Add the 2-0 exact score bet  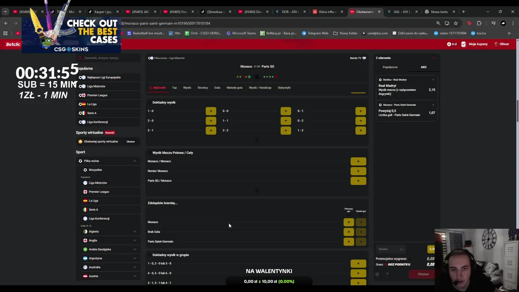tap(211, 120)
